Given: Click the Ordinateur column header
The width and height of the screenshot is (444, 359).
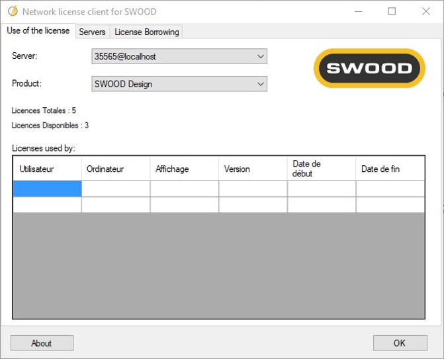Looking at the screenshot, I should point(116,169).
